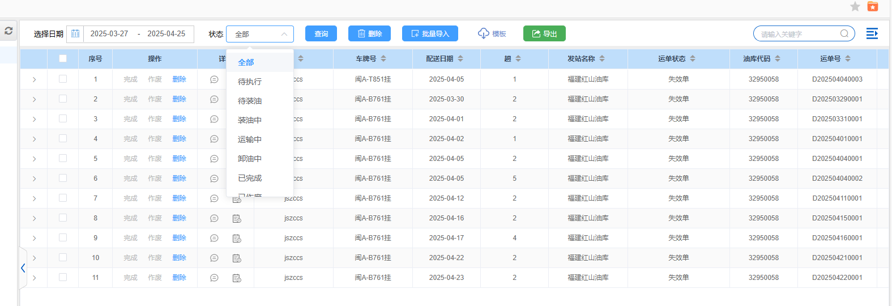Image resolution: width=892 pixels, height=306 pixels.
Task: Open the document log icon in row 10
Action: click(237, 258)
